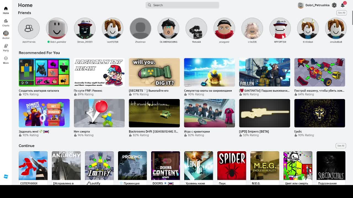Click the Мяч смерти title text
Viewport: 353px width, 198px height.
tap(82, 131)
